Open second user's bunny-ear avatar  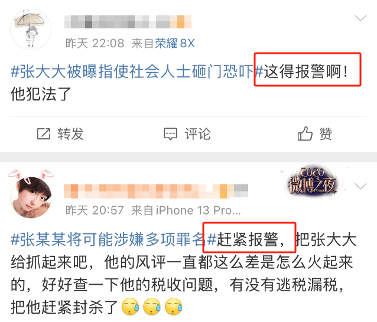[31, 195]
